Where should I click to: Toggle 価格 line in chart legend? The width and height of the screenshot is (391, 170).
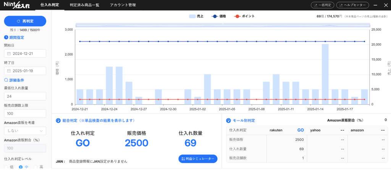[x=219, y=16]
